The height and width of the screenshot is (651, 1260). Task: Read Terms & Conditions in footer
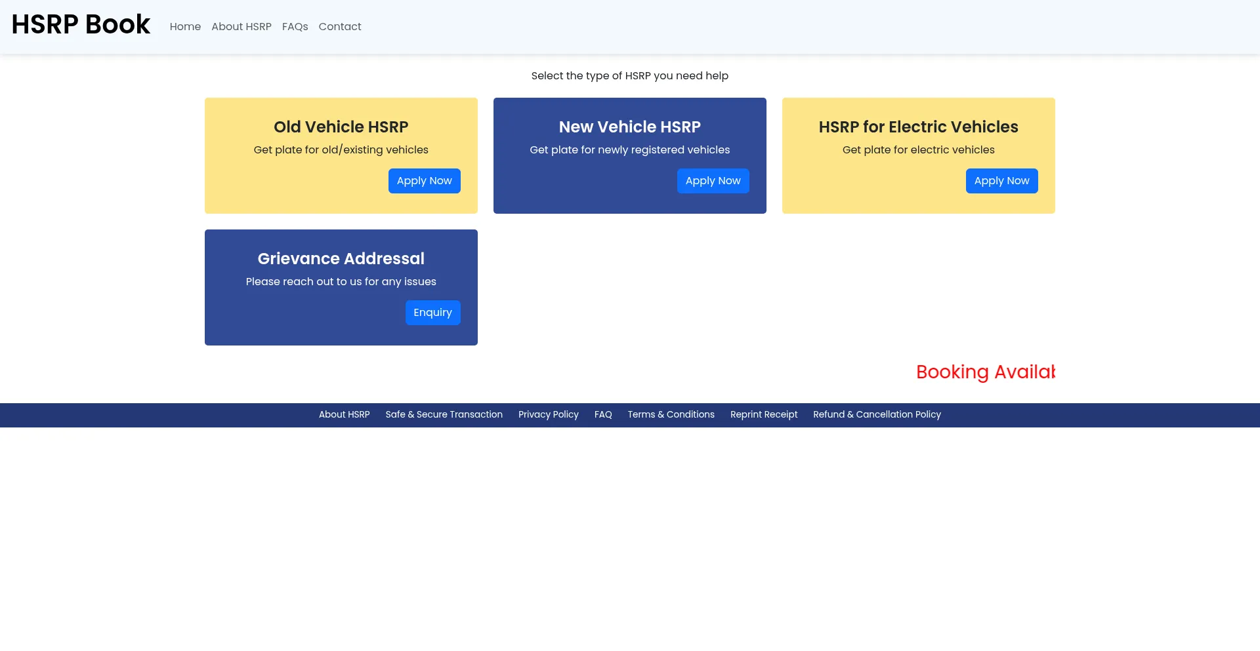point(671,415)
